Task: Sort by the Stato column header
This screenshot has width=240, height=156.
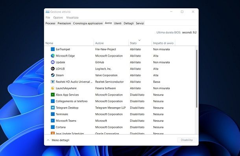Action: [x=133, y=43]
